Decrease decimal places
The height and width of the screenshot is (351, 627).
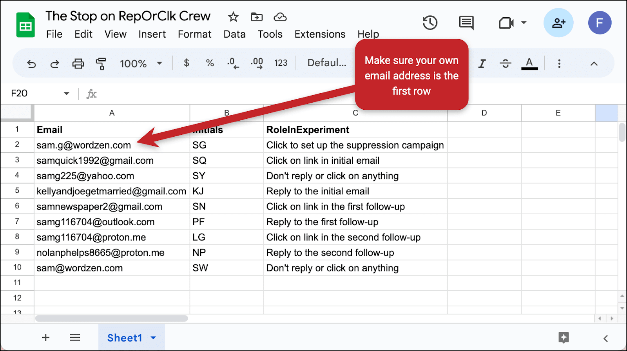[x=233, y=63]
